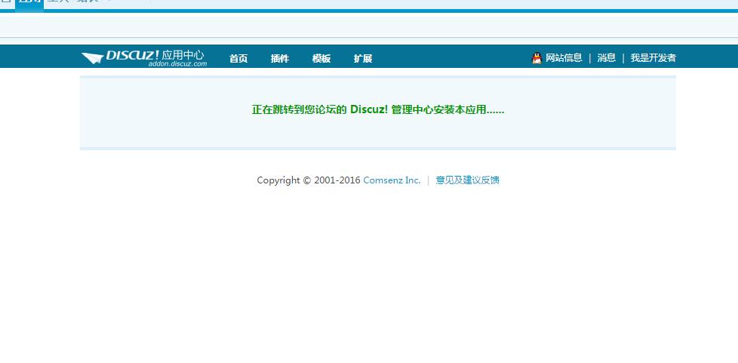Click the Copyright © 2001-2016 text

pyautogui.click(x=309, y=180)
